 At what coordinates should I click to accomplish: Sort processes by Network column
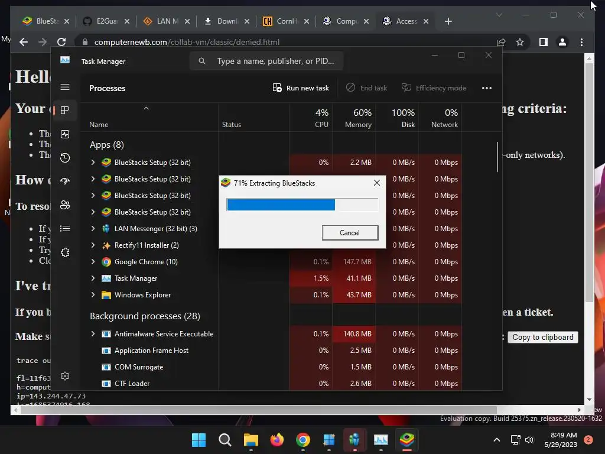click(440, 118)
